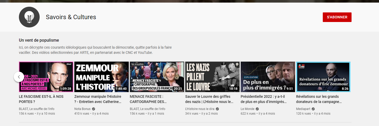Screen dimensions: 379x126
Task: Open Mediapart channel link
Action: (303, 109)
